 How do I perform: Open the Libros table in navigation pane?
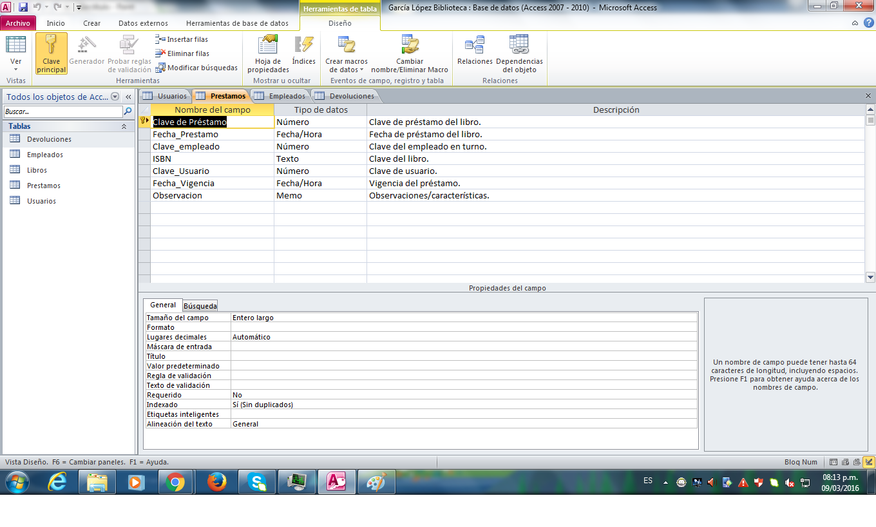click(x=37, y=170)
